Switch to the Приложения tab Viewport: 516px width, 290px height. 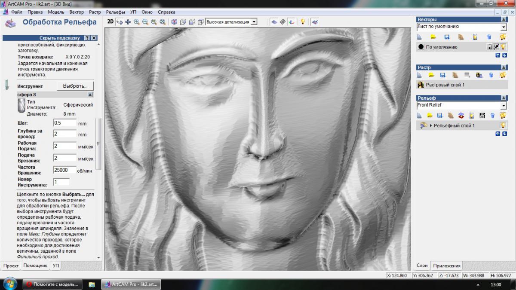[x=447, y=266]
